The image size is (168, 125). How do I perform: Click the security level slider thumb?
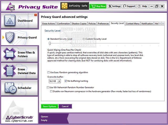[50, 43]
